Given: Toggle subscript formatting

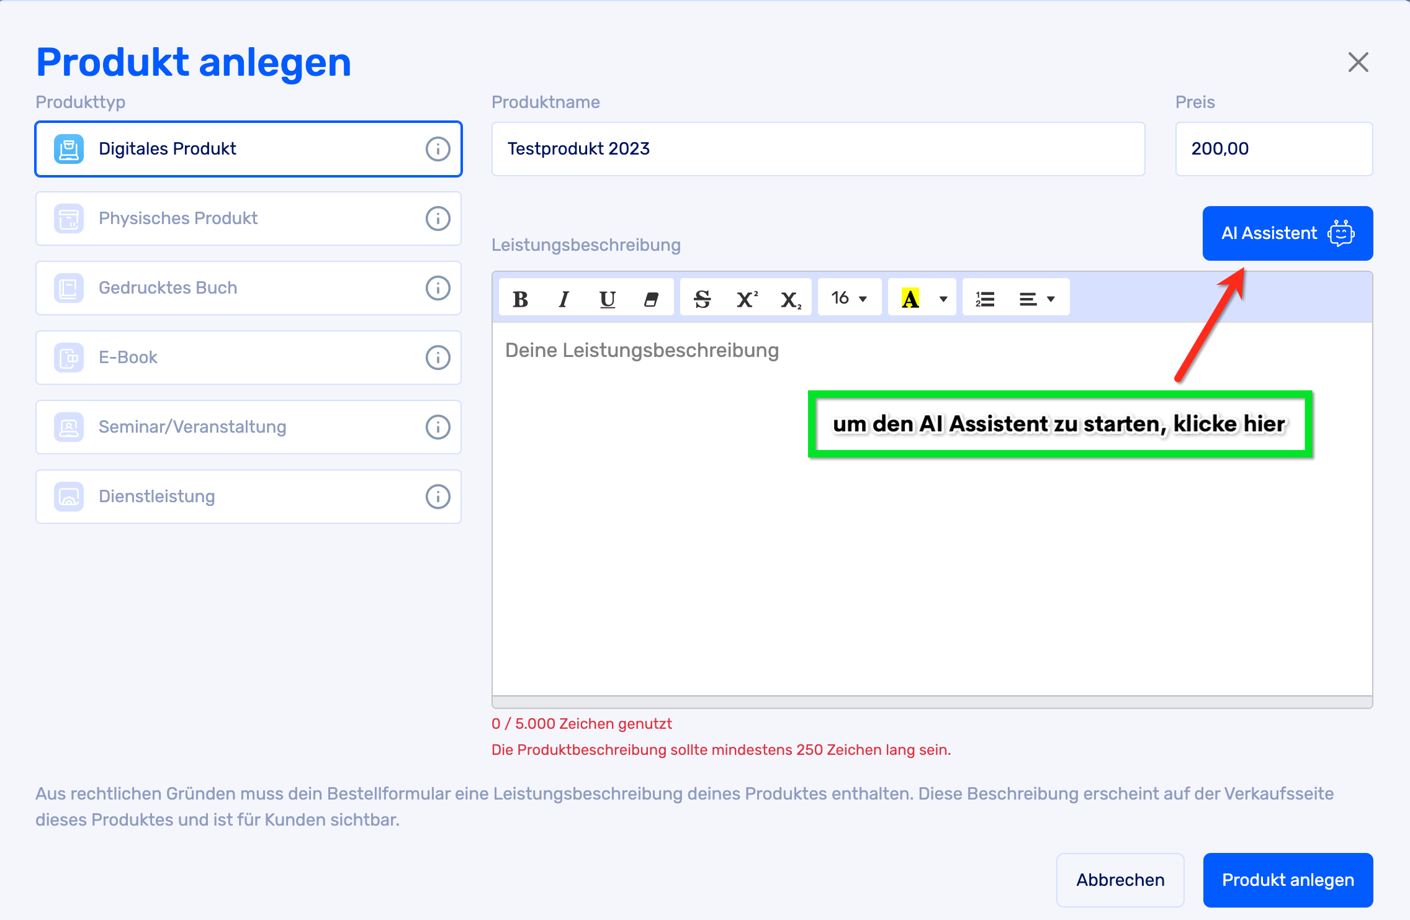Looking at the screenshot, I should point(791,299).
